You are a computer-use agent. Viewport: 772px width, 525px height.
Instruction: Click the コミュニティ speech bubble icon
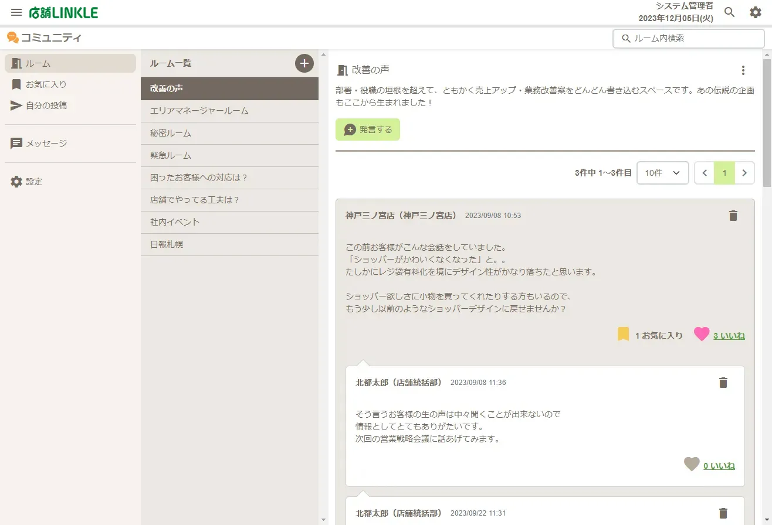point(12,37)
